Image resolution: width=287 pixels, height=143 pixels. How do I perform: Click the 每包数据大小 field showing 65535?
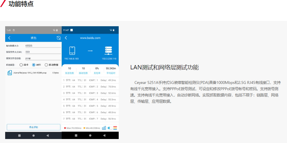point(43,46)
